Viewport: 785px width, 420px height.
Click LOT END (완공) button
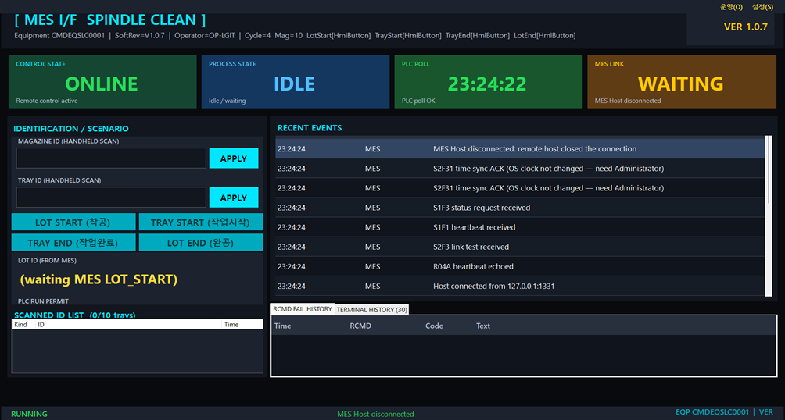(x=201, y=243)
